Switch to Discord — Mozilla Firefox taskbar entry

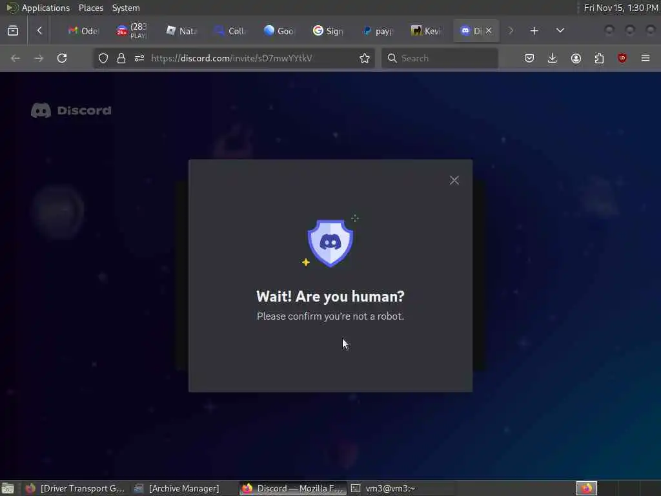coord(294,488)
